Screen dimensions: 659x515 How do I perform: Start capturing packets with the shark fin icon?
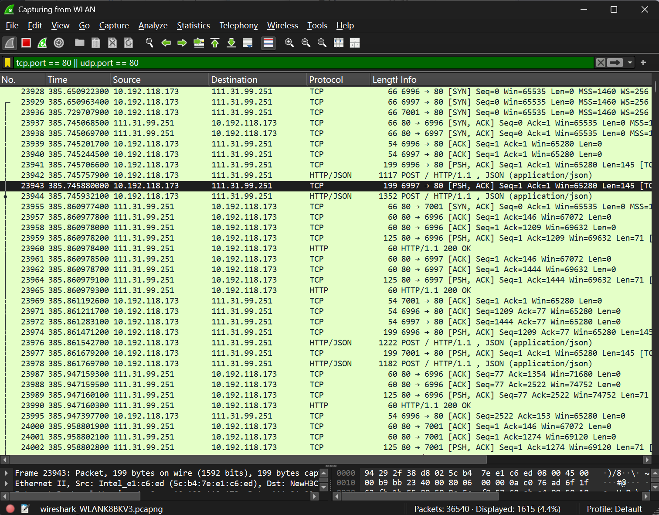point(10,43)
